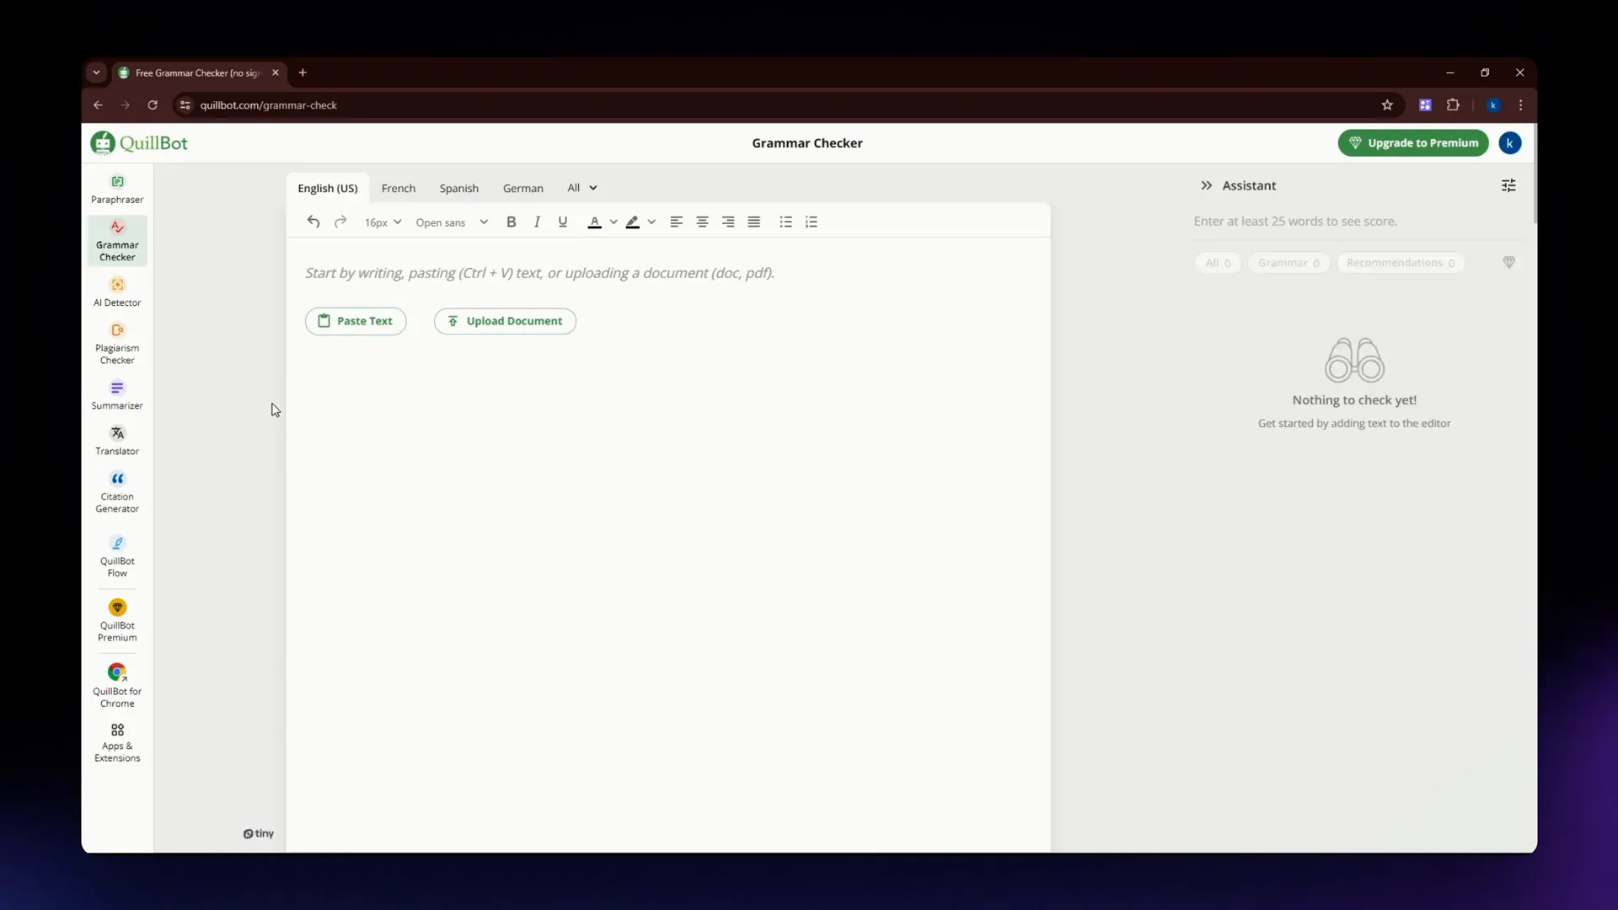Close the Free Grammar Checker tab
Screen dimensions: 1618x910
click(x=276, y=72)
